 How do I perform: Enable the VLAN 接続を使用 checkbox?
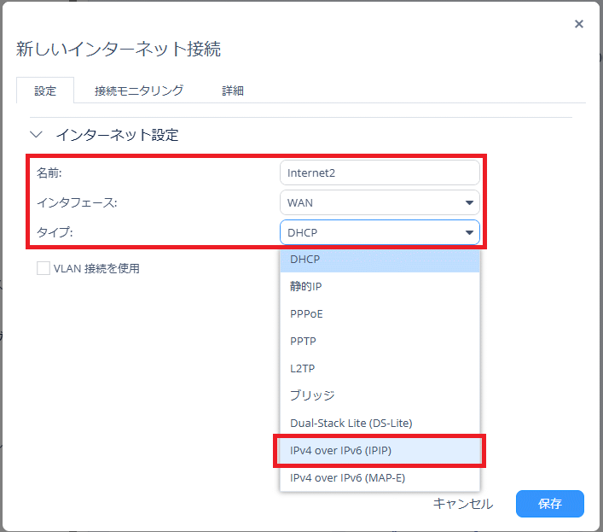43,268
